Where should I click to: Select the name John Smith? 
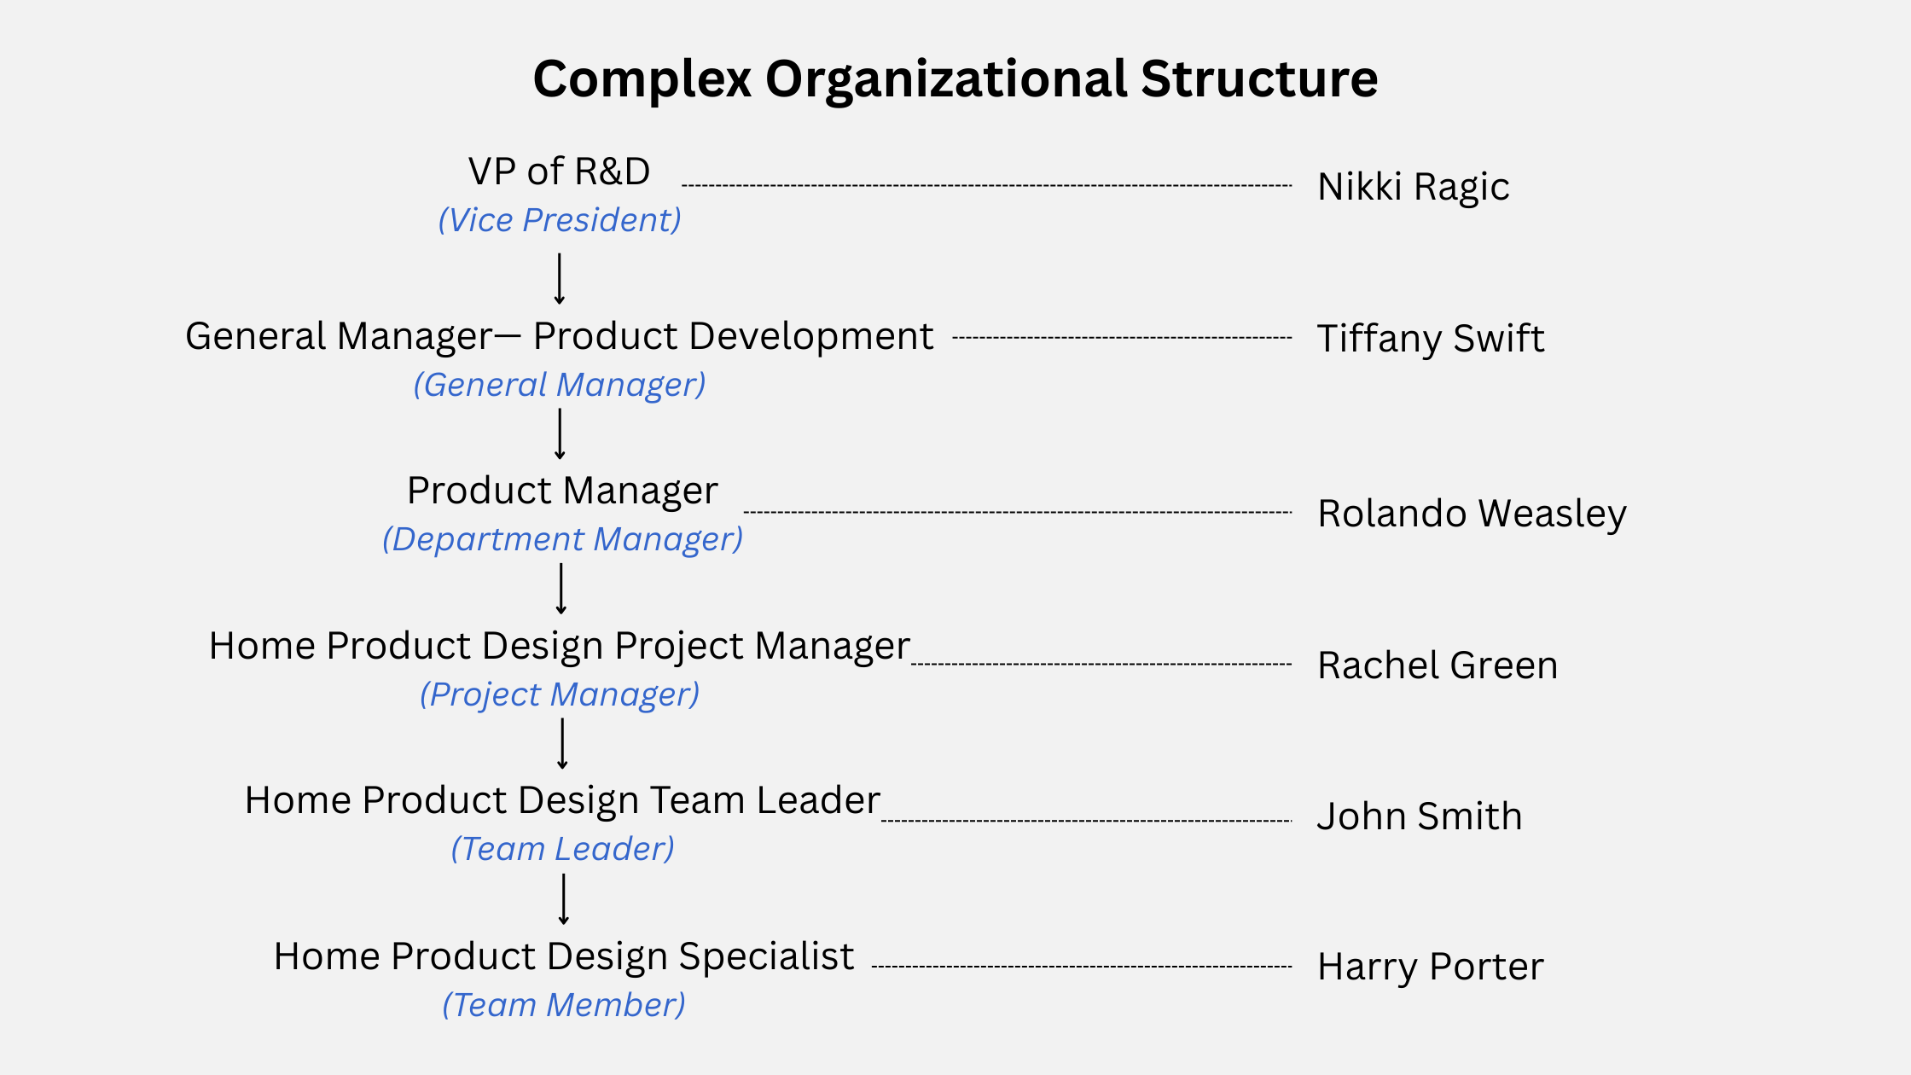(1420, 816)
